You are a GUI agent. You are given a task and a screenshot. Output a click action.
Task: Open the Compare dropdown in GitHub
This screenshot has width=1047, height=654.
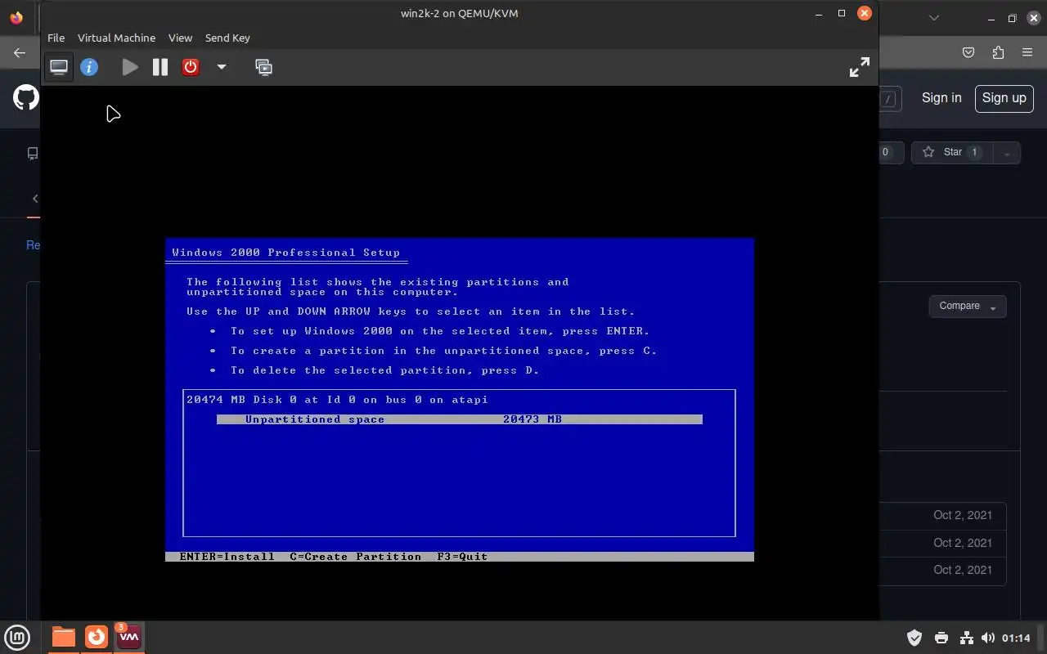968,307
